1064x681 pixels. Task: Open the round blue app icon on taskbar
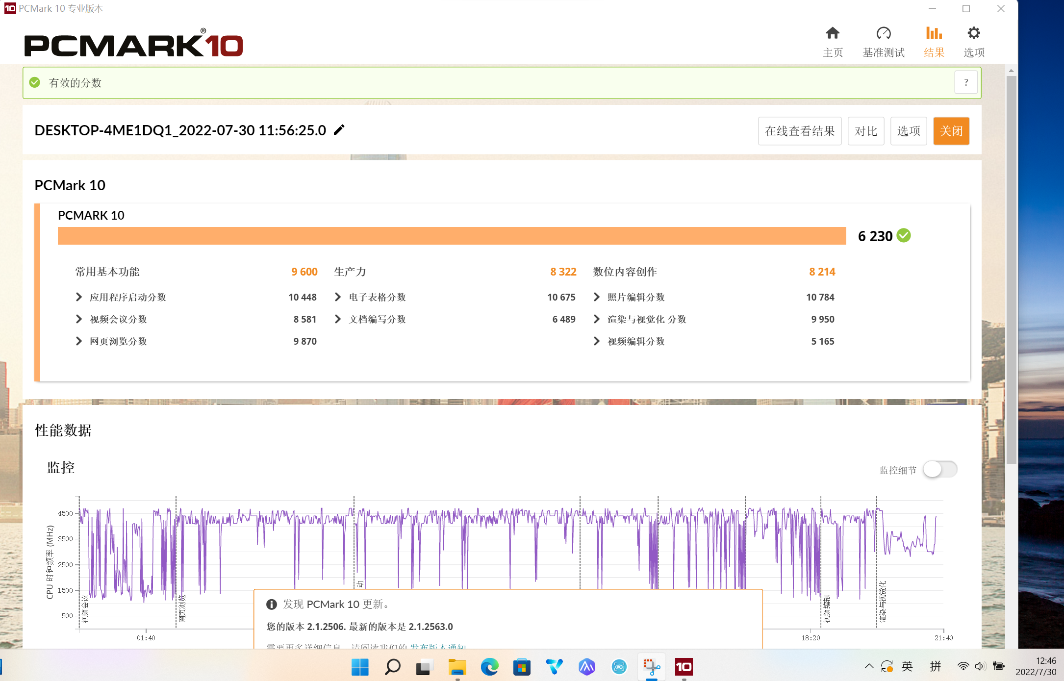619,667
